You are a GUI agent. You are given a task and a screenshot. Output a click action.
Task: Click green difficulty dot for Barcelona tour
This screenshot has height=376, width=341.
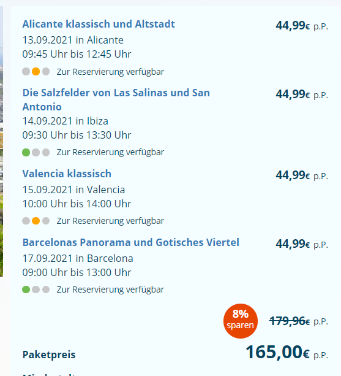pos(26,290)
